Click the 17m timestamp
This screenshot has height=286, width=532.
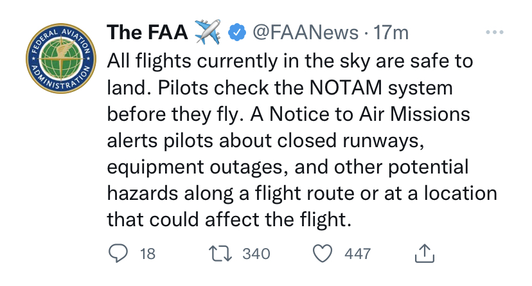391,31
